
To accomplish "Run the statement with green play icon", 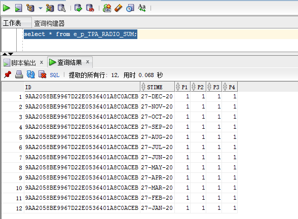I will (x=6, y=8).
